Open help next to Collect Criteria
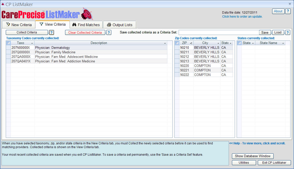The width and height of the screenshot is (294, 169). (52, 32)
